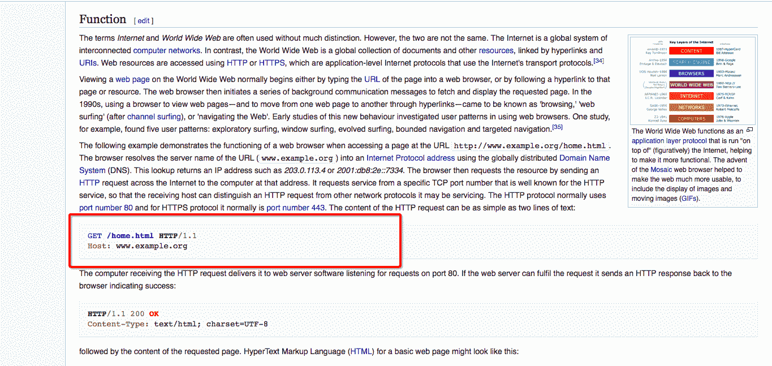The image size is (772, 366).
Task: Open the Internet Protocol address link
Action: [411, 158]
